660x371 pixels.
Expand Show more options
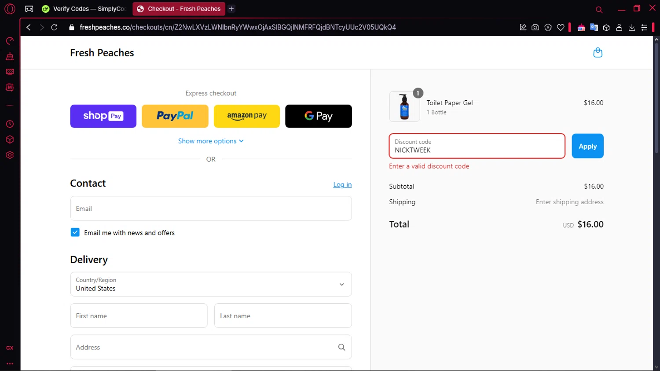(211, 141)
